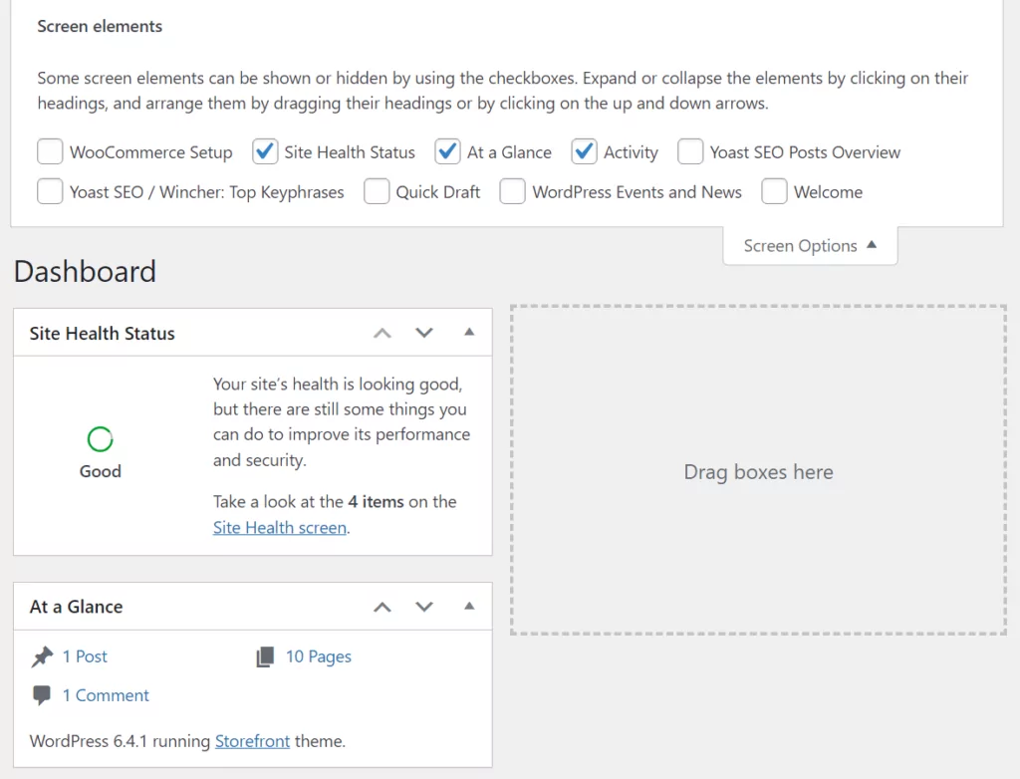Uncheck Site Health Status checkbox
Screen dimensions: 1020x779
tap(265, 151)
